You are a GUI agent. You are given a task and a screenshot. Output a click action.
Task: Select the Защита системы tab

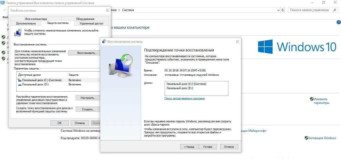pyautogui.click(x=58, y=23)
